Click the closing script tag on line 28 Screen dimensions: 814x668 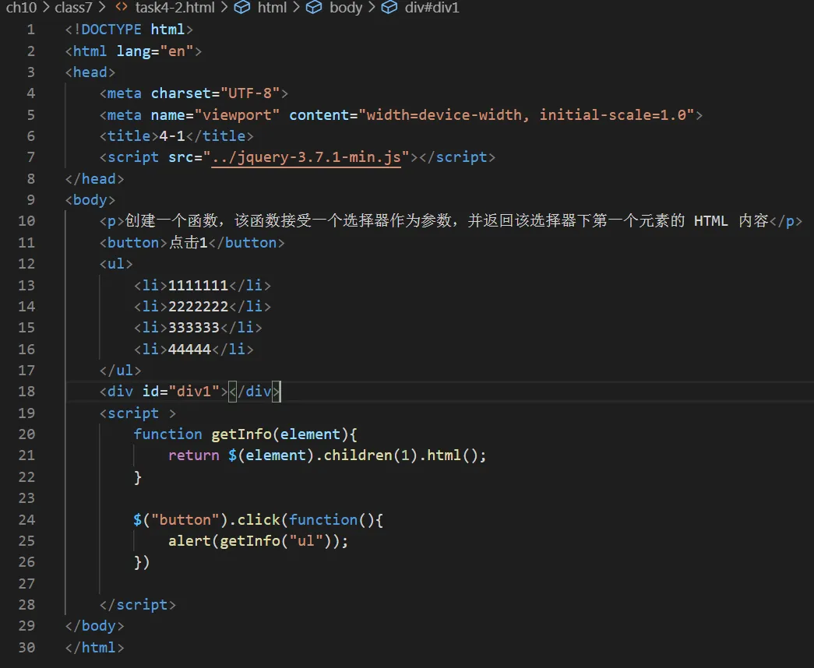(138, 605)
